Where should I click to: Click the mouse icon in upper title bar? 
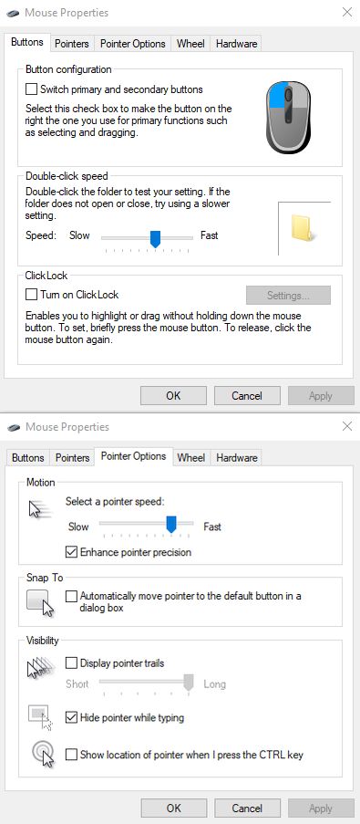pos(14,13)
